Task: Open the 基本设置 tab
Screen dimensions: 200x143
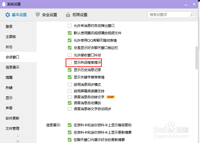Action: click(x=16, y=15)
